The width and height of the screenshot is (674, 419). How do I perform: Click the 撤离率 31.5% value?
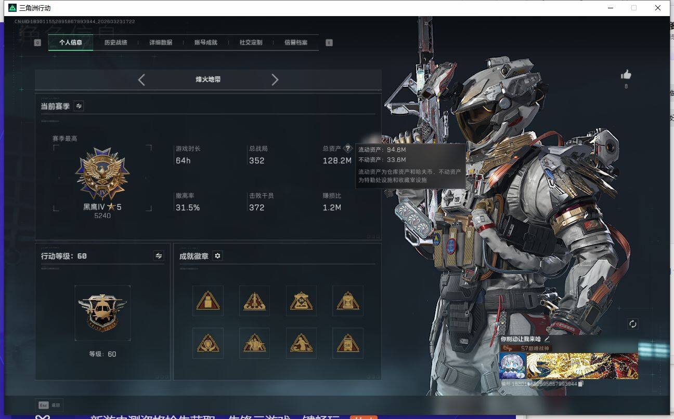point(188,208)
